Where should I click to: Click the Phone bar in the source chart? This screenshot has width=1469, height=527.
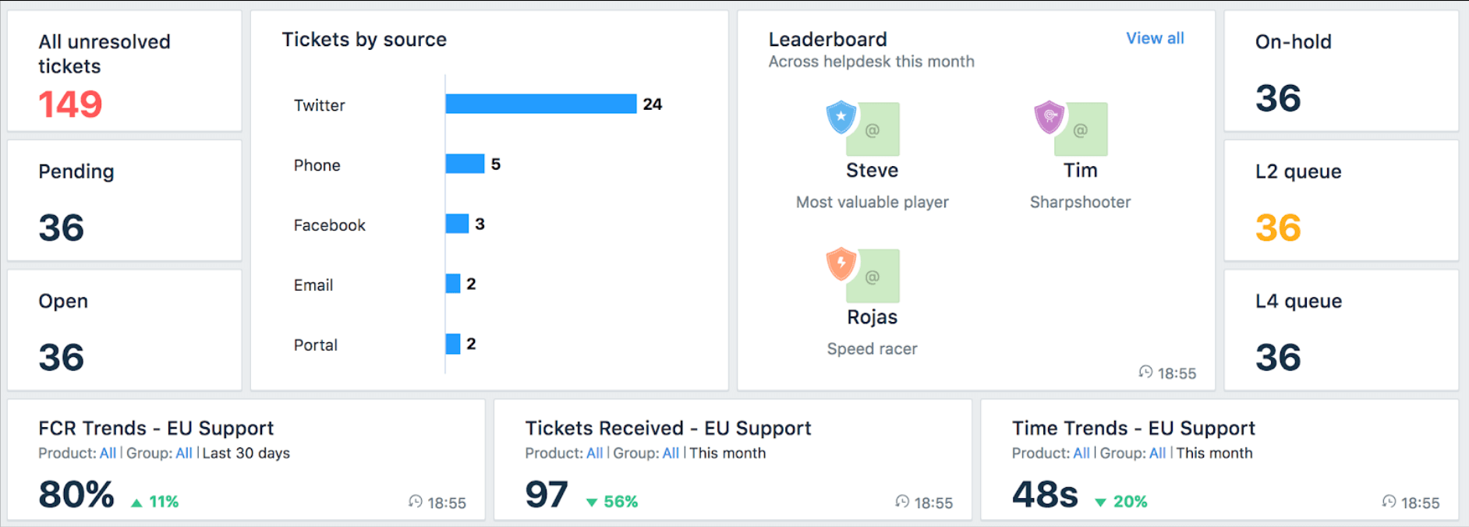(464, 164)
